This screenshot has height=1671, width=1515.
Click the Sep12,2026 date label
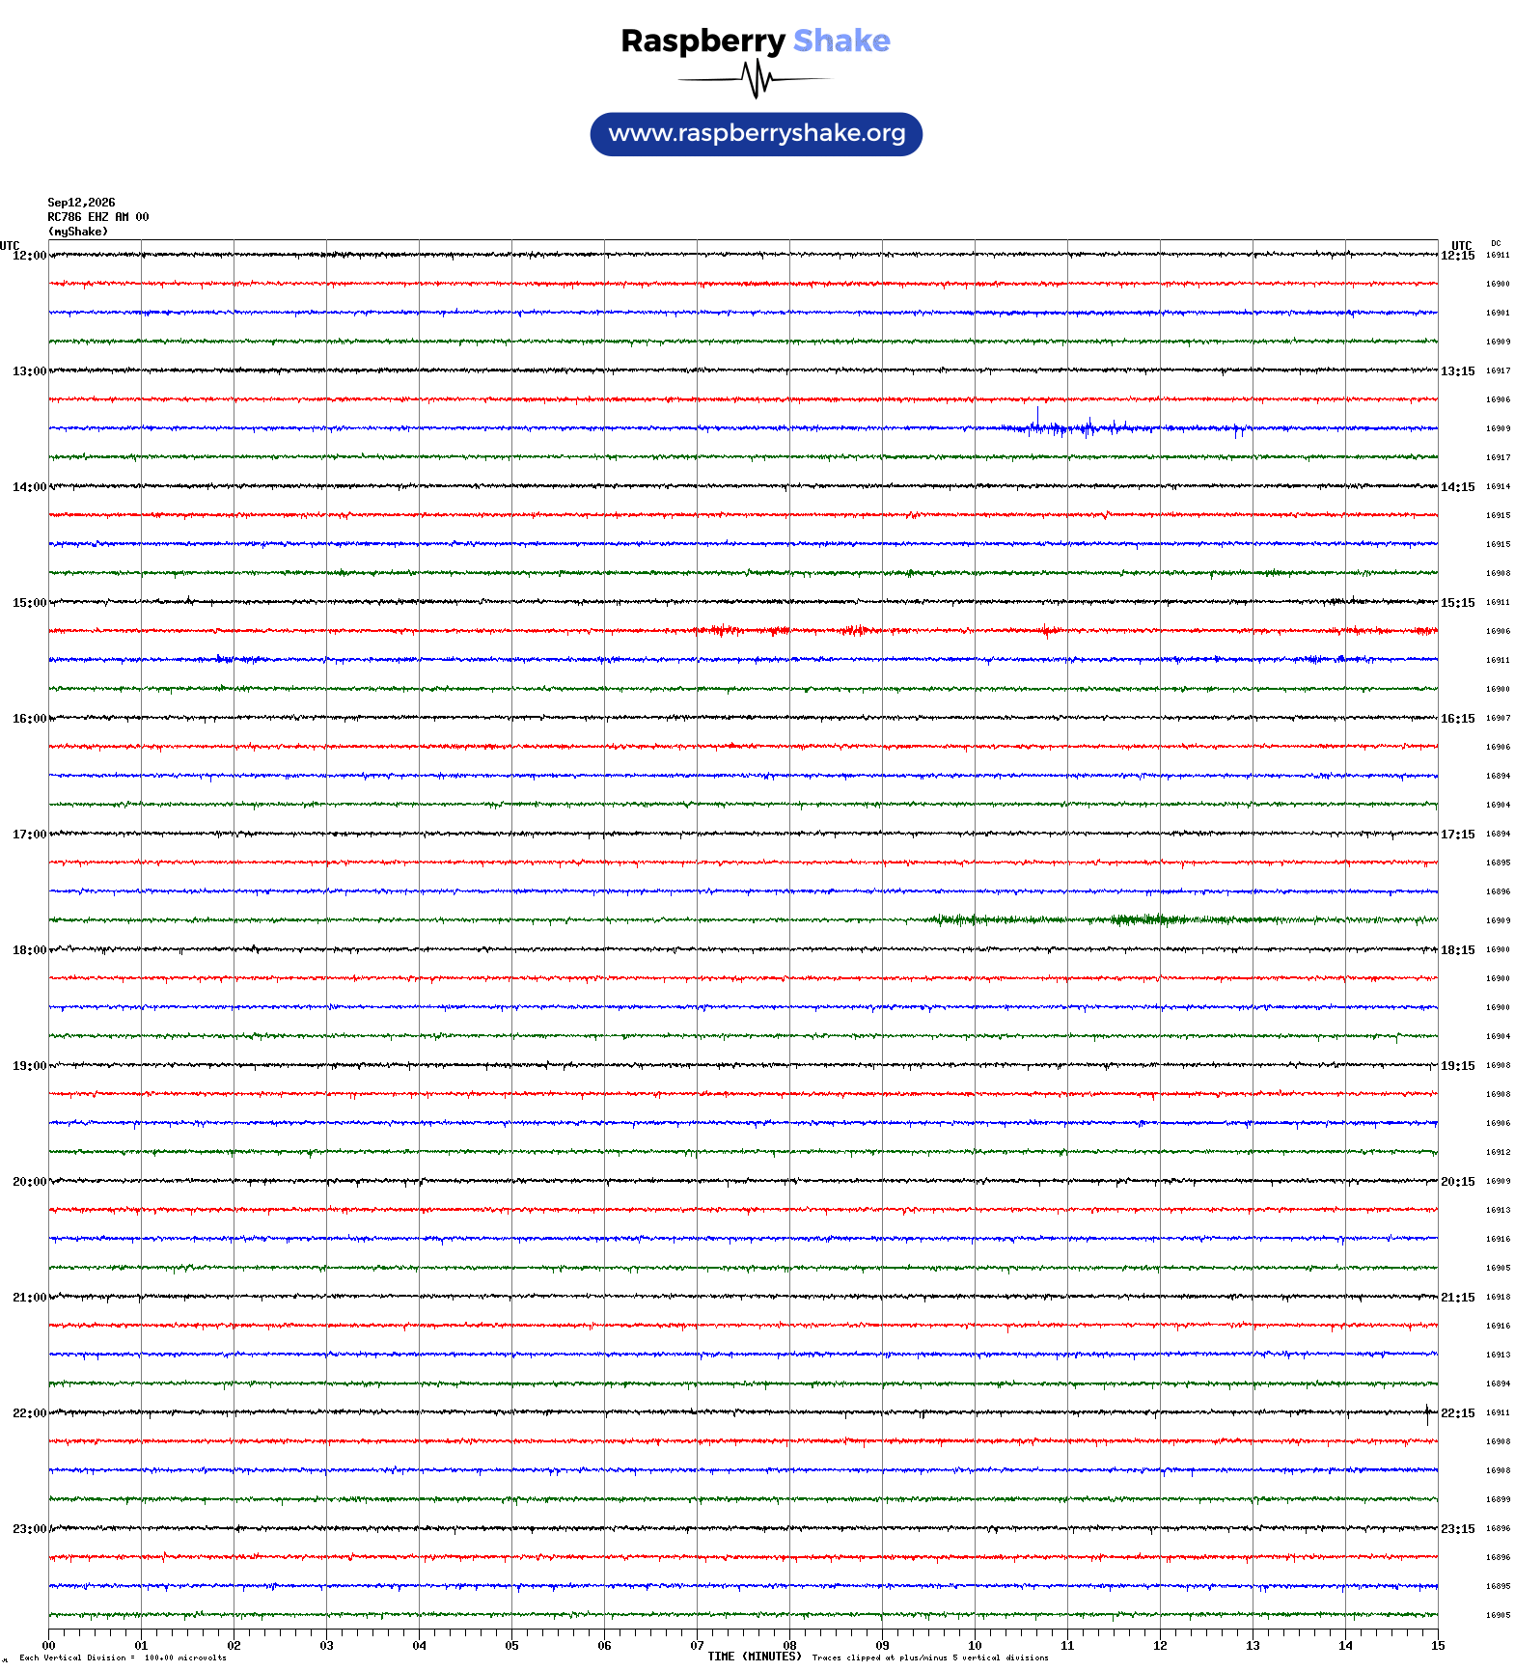tap(81, 203)
